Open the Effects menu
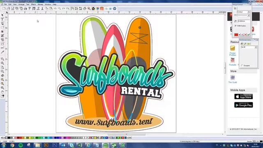 [33, 4]
